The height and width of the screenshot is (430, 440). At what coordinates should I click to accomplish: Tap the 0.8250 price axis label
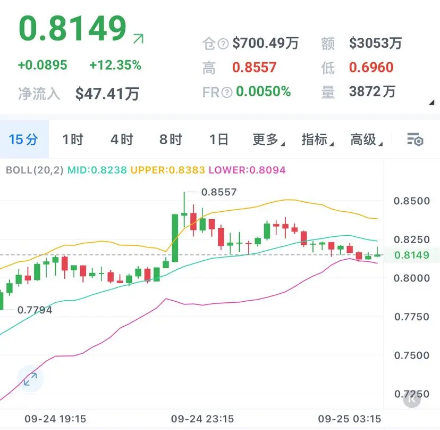tap(412, 239)
